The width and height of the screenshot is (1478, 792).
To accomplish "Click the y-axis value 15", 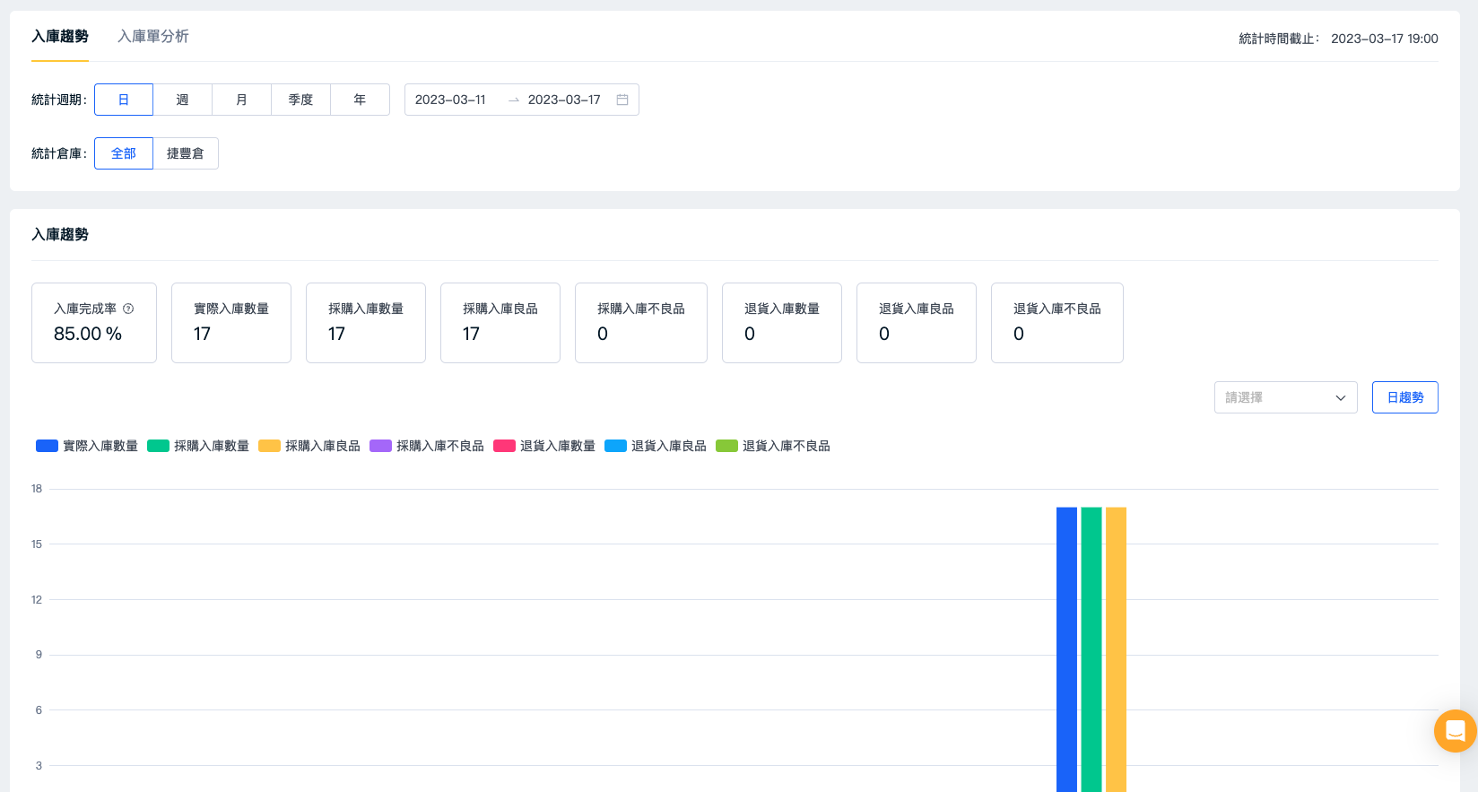I will point(37,544).
